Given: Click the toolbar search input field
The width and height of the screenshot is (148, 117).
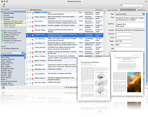Looking at the screenshot, I should pyautogui.click(x=132, y=5).
